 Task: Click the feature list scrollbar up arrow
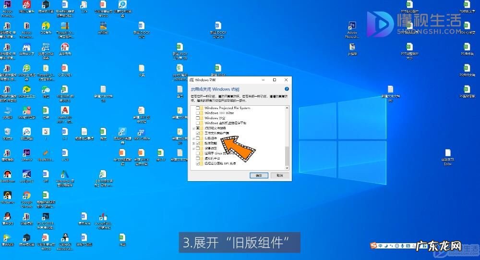point(287,108)
